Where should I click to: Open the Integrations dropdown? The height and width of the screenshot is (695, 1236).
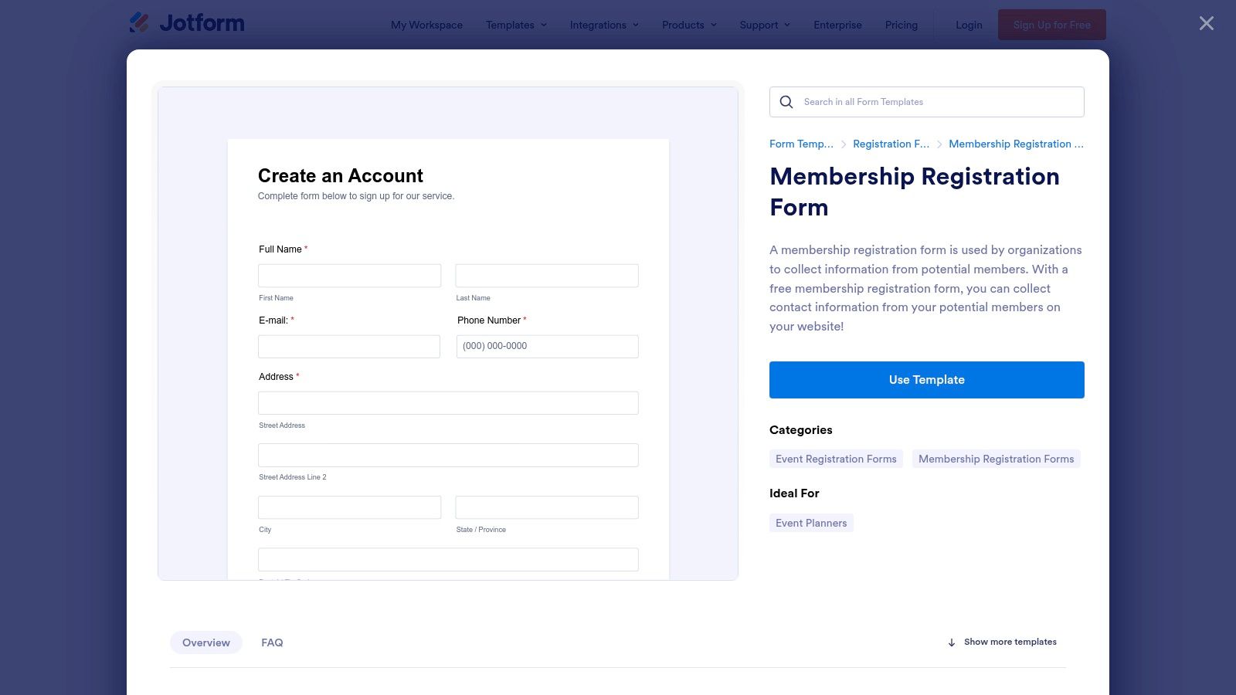click(598, 25)
